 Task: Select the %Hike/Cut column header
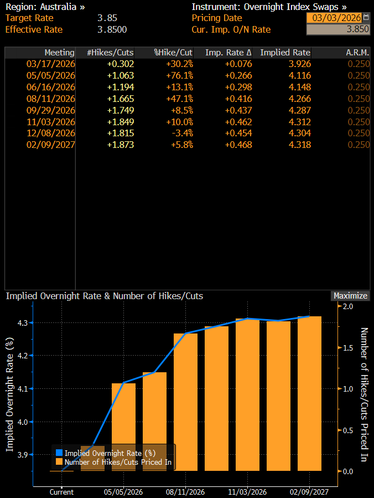click(172, 53)
